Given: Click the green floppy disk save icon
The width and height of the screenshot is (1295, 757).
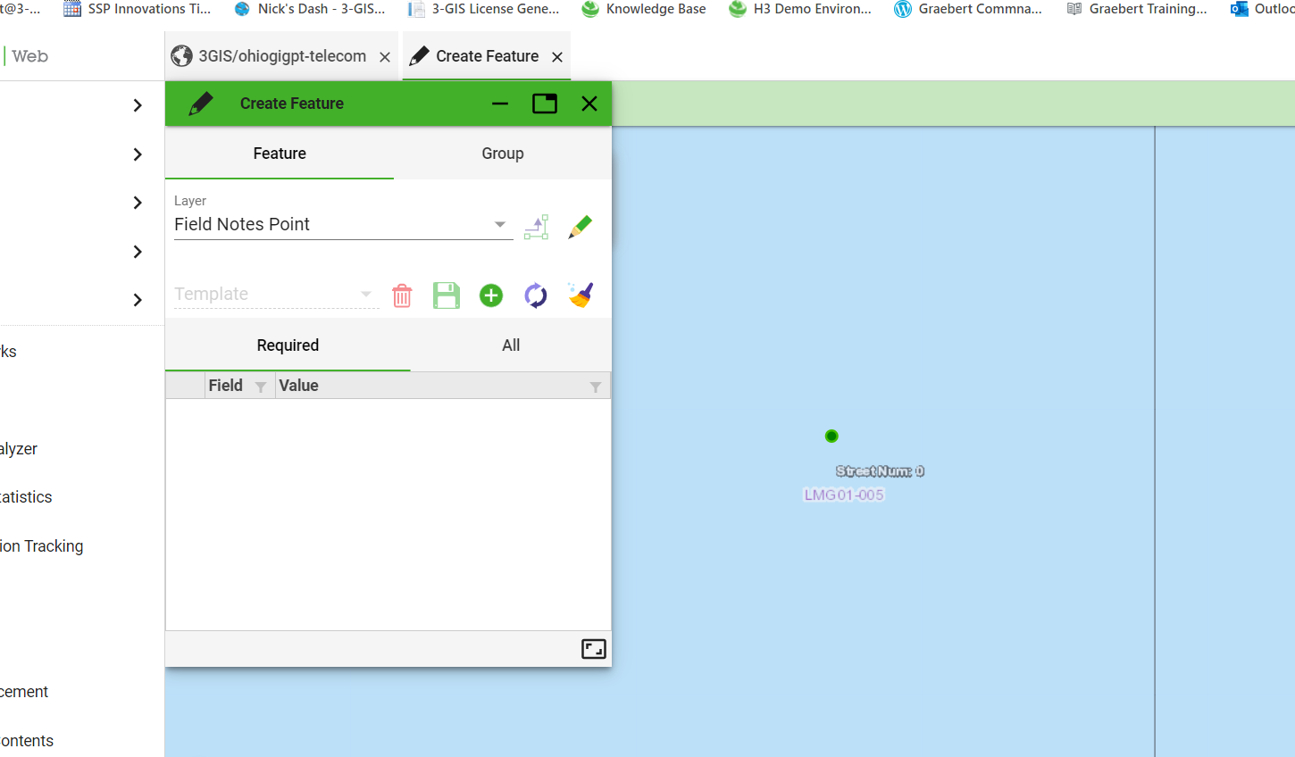Looking at the screenshot, I should click(447, 295).
